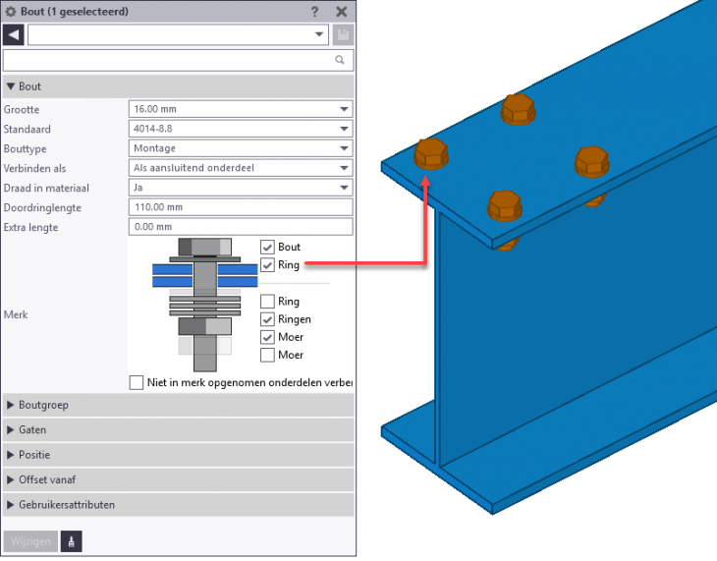The image size is (717, 561).
Task: Uncheck the first Moer checkbox
Action: click(267, 337)
